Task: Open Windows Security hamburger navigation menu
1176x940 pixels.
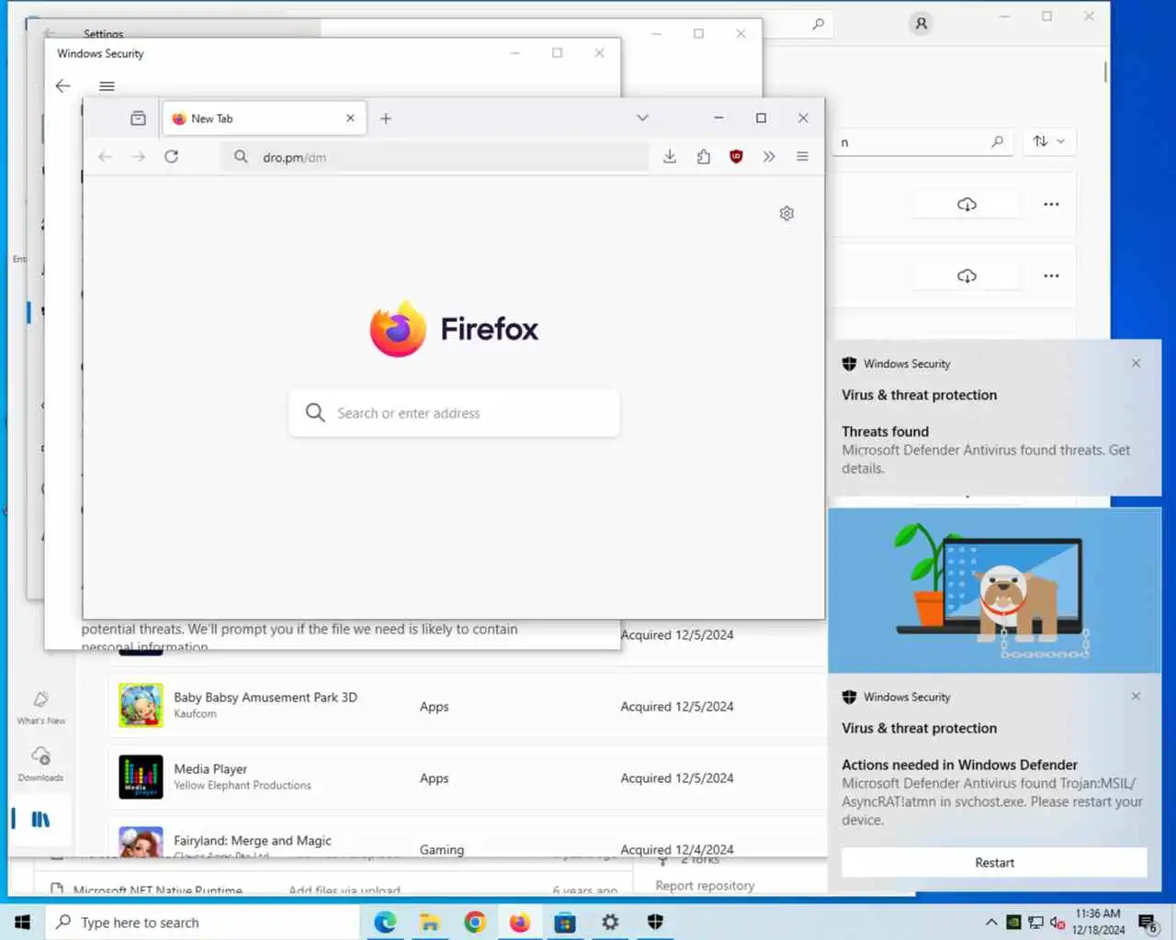Action: pos(107,86)
